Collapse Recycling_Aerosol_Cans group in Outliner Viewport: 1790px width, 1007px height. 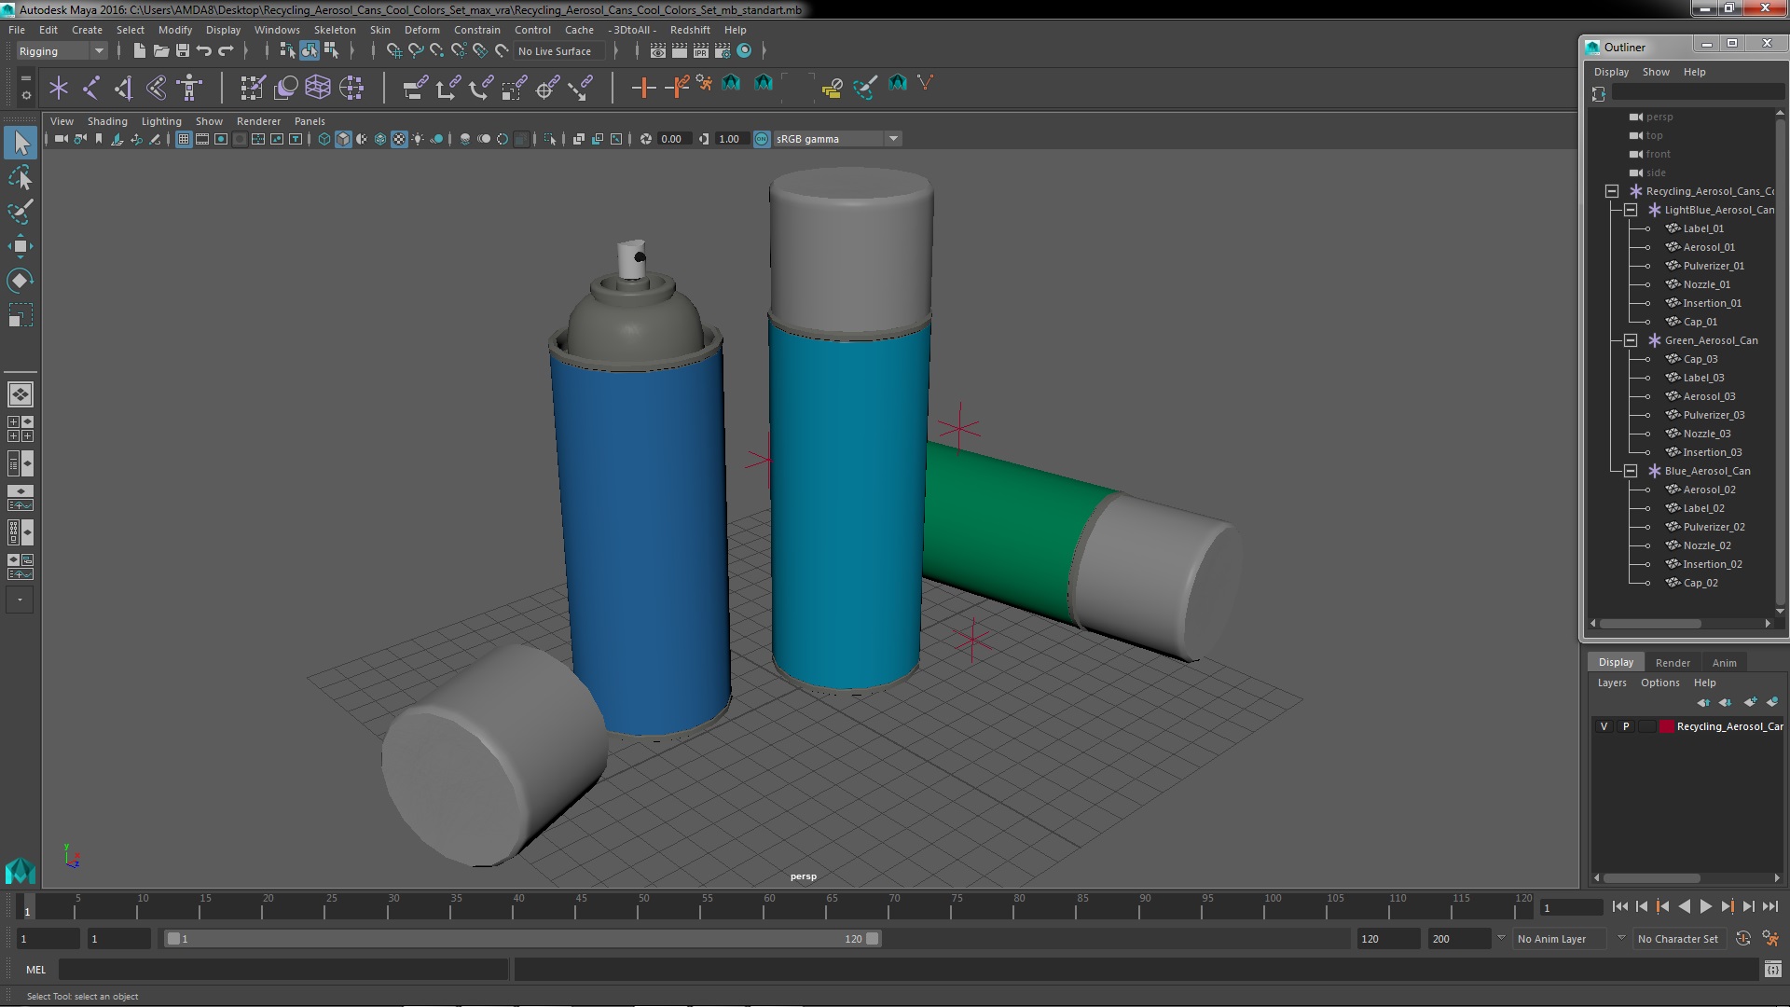(1612, 191)
